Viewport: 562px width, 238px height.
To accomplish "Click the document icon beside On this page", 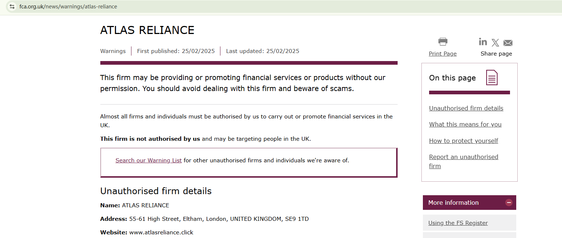I will point(492,78).
